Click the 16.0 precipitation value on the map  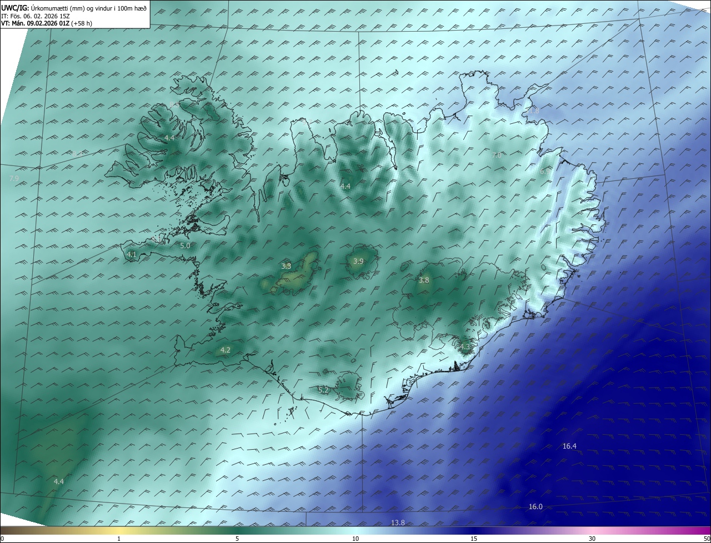pos(535,506)
